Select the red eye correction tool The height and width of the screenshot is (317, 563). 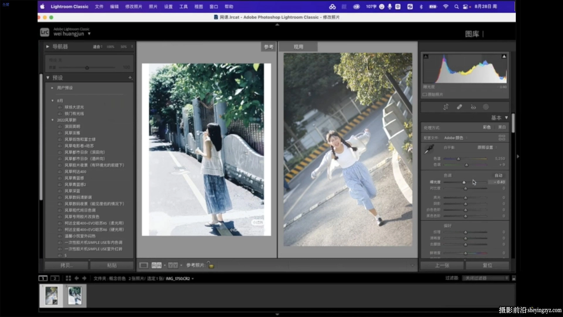(473, 107)
